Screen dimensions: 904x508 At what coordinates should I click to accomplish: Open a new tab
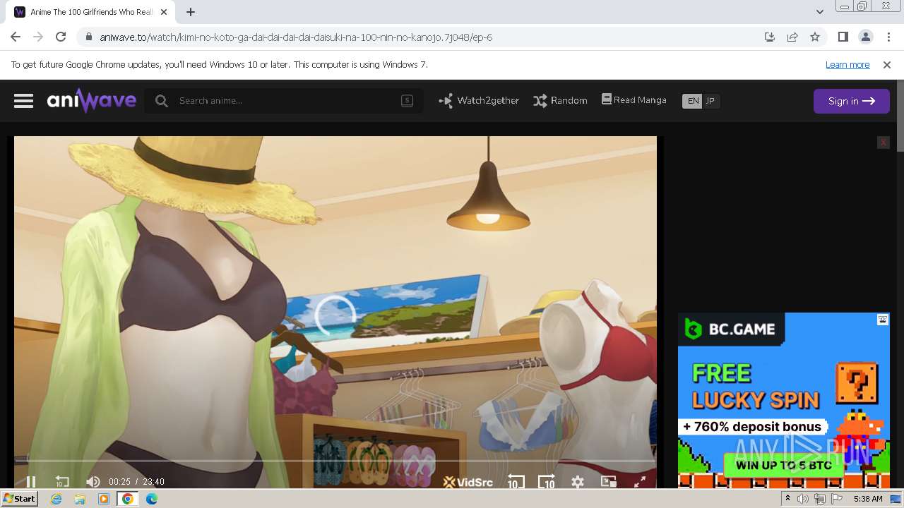click(x=191, y=12)
